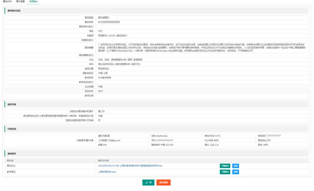Switch to the 案例文件 tab
The width and height of the screenshot is (314, 191).
point(7,2)
